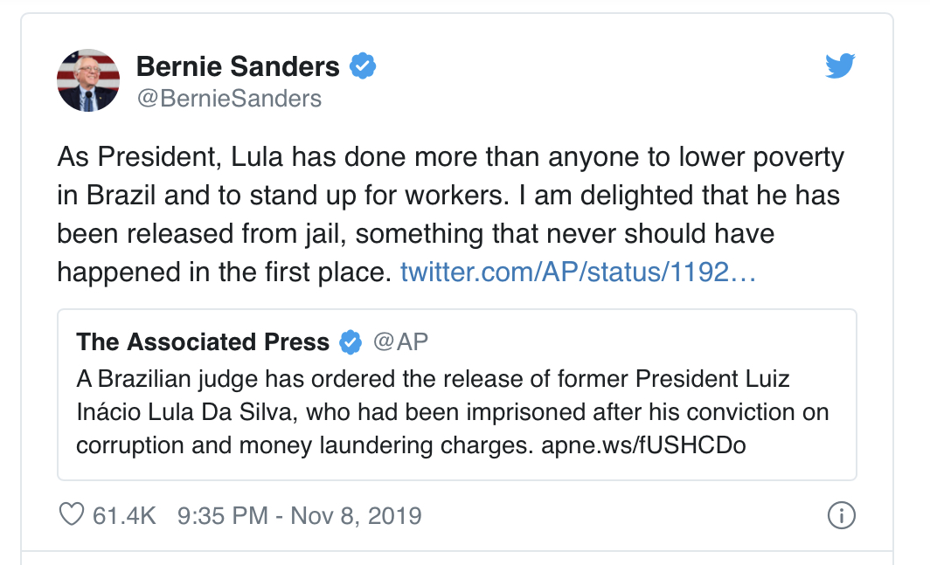Click the blue verified badge beside Bernie Sanders
Image resolution: width=930 pixels, height=565 pixels.
click(363, 65)
